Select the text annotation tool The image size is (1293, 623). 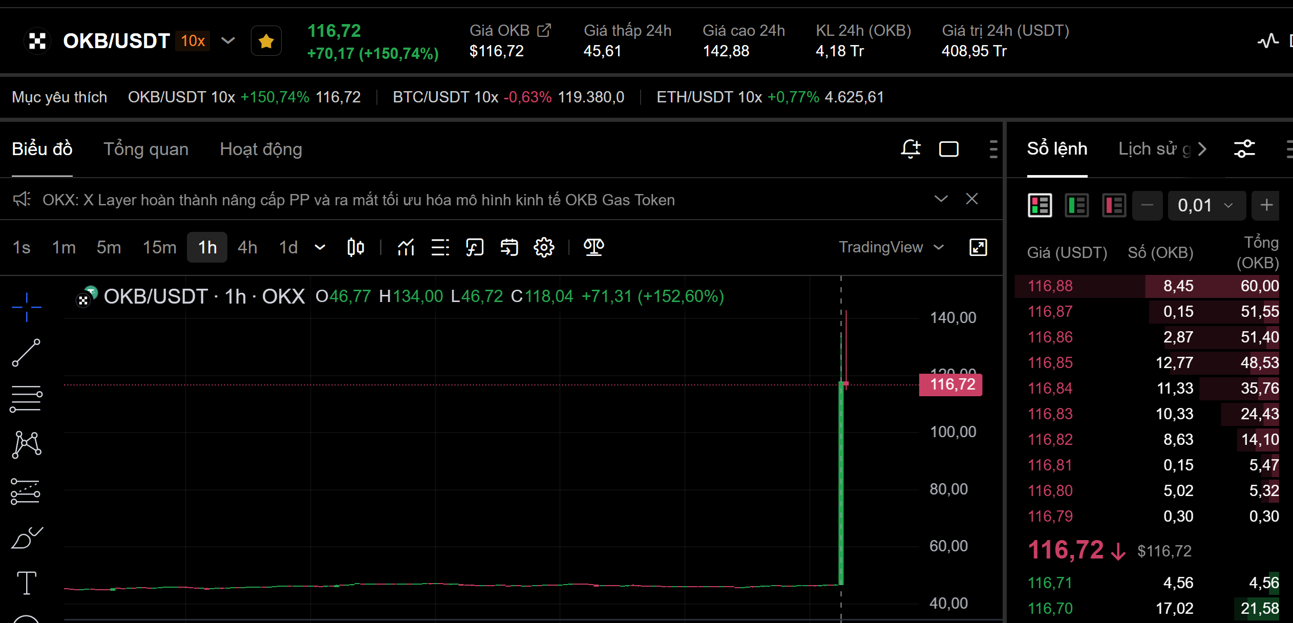[x=27, y=583]
